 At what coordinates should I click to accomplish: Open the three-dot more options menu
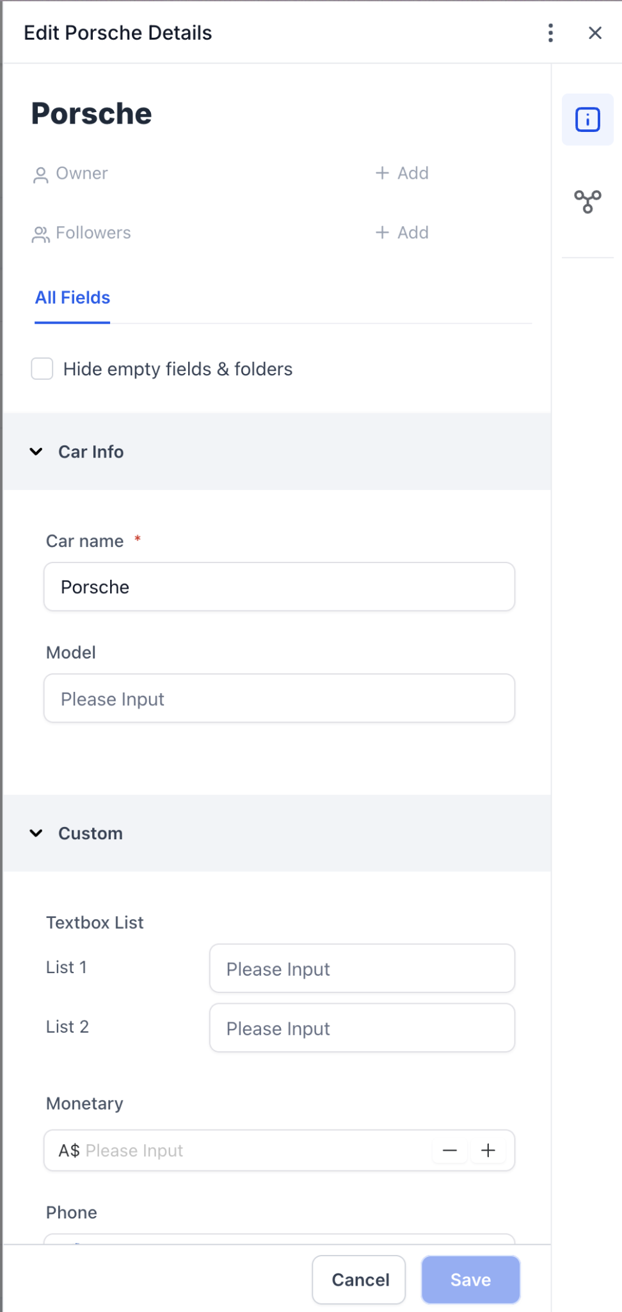pyautogui.click(x=550, y=33)
